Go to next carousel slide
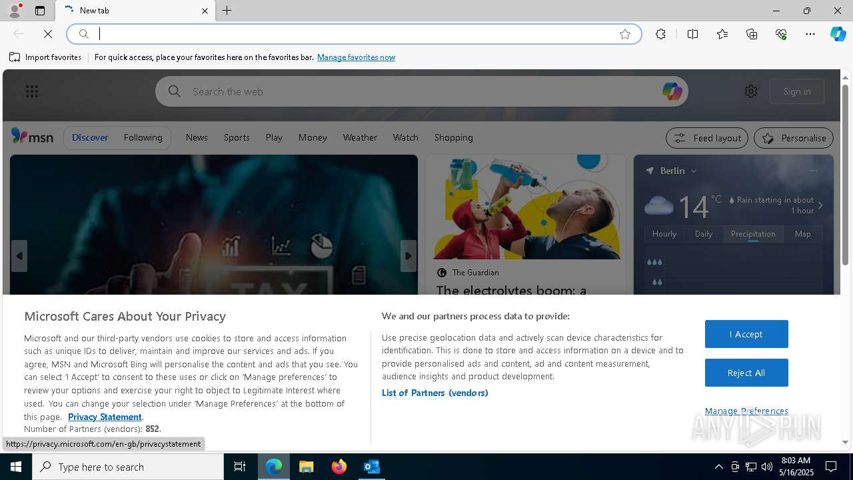Screen dimensions: 853x480 click(x=409, y=256)
